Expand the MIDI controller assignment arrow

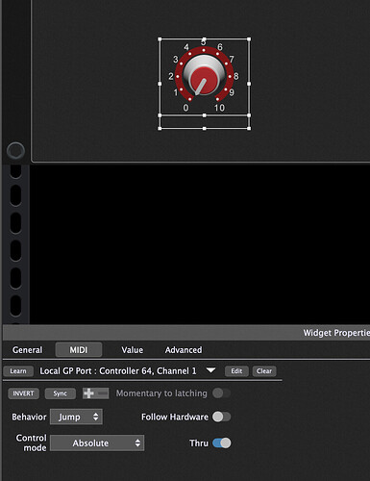210,370
